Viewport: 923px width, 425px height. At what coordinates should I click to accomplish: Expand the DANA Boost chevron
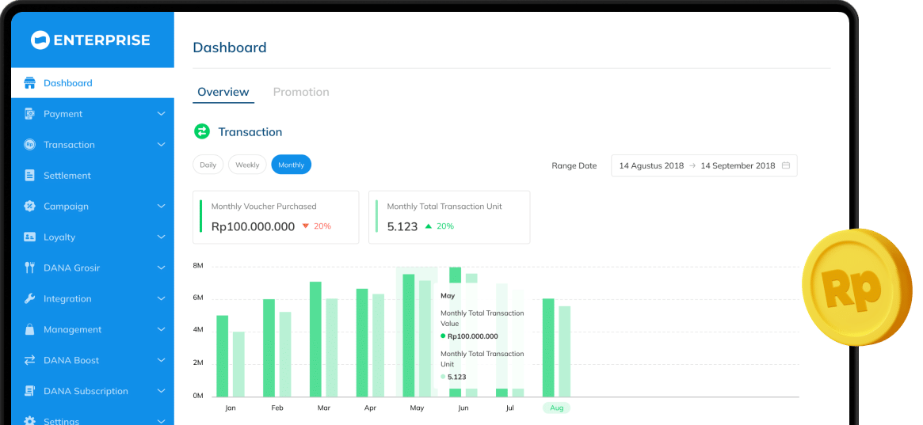(x=162, y=360)
